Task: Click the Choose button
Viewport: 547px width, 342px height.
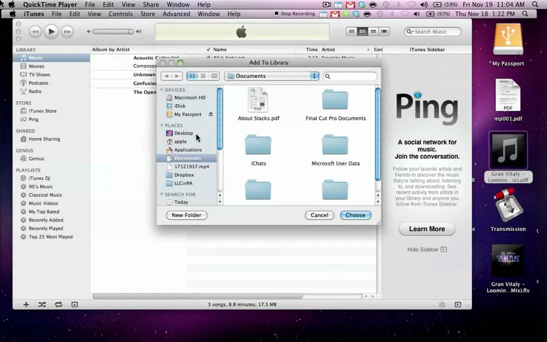Action: tap(356, 215)
